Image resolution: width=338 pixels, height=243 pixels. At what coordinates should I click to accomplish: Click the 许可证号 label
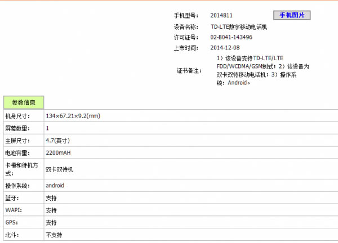186,37
